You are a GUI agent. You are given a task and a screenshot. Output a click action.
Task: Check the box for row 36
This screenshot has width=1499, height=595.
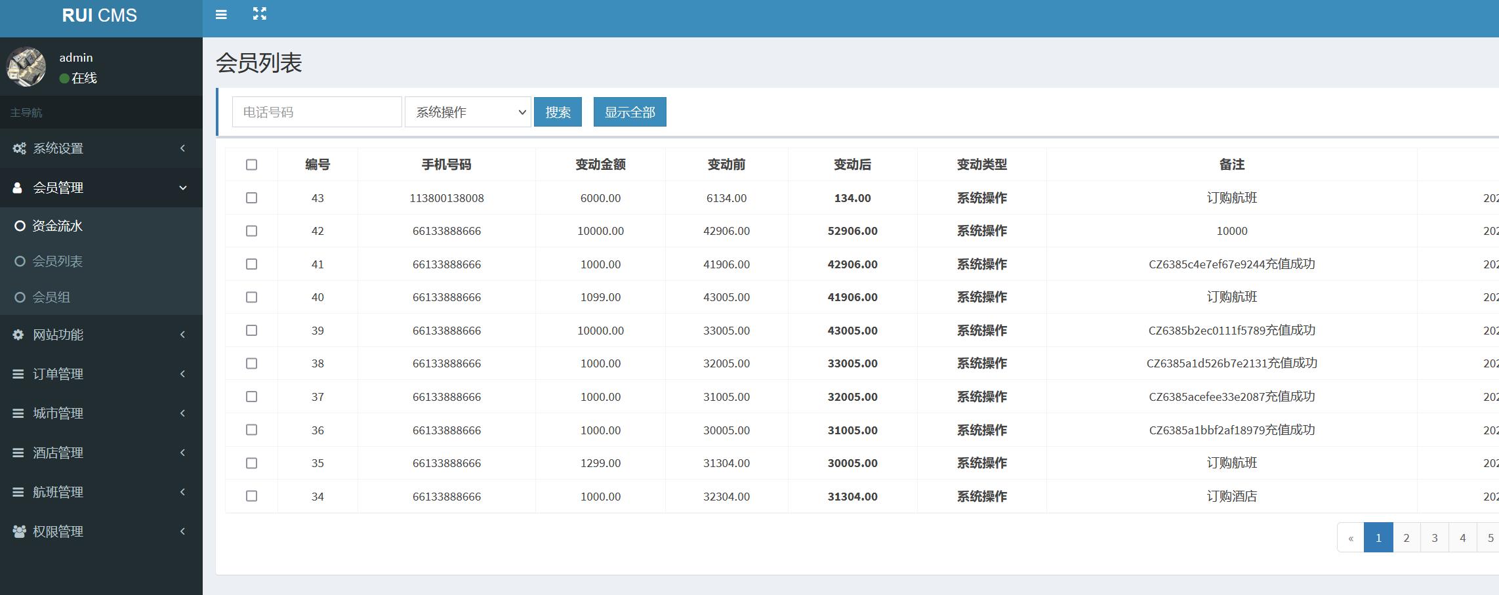click(251, 430)
